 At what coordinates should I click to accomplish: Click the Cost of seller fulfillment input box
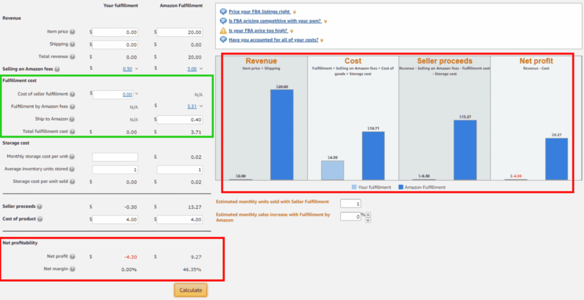click(x=113, y=94)
